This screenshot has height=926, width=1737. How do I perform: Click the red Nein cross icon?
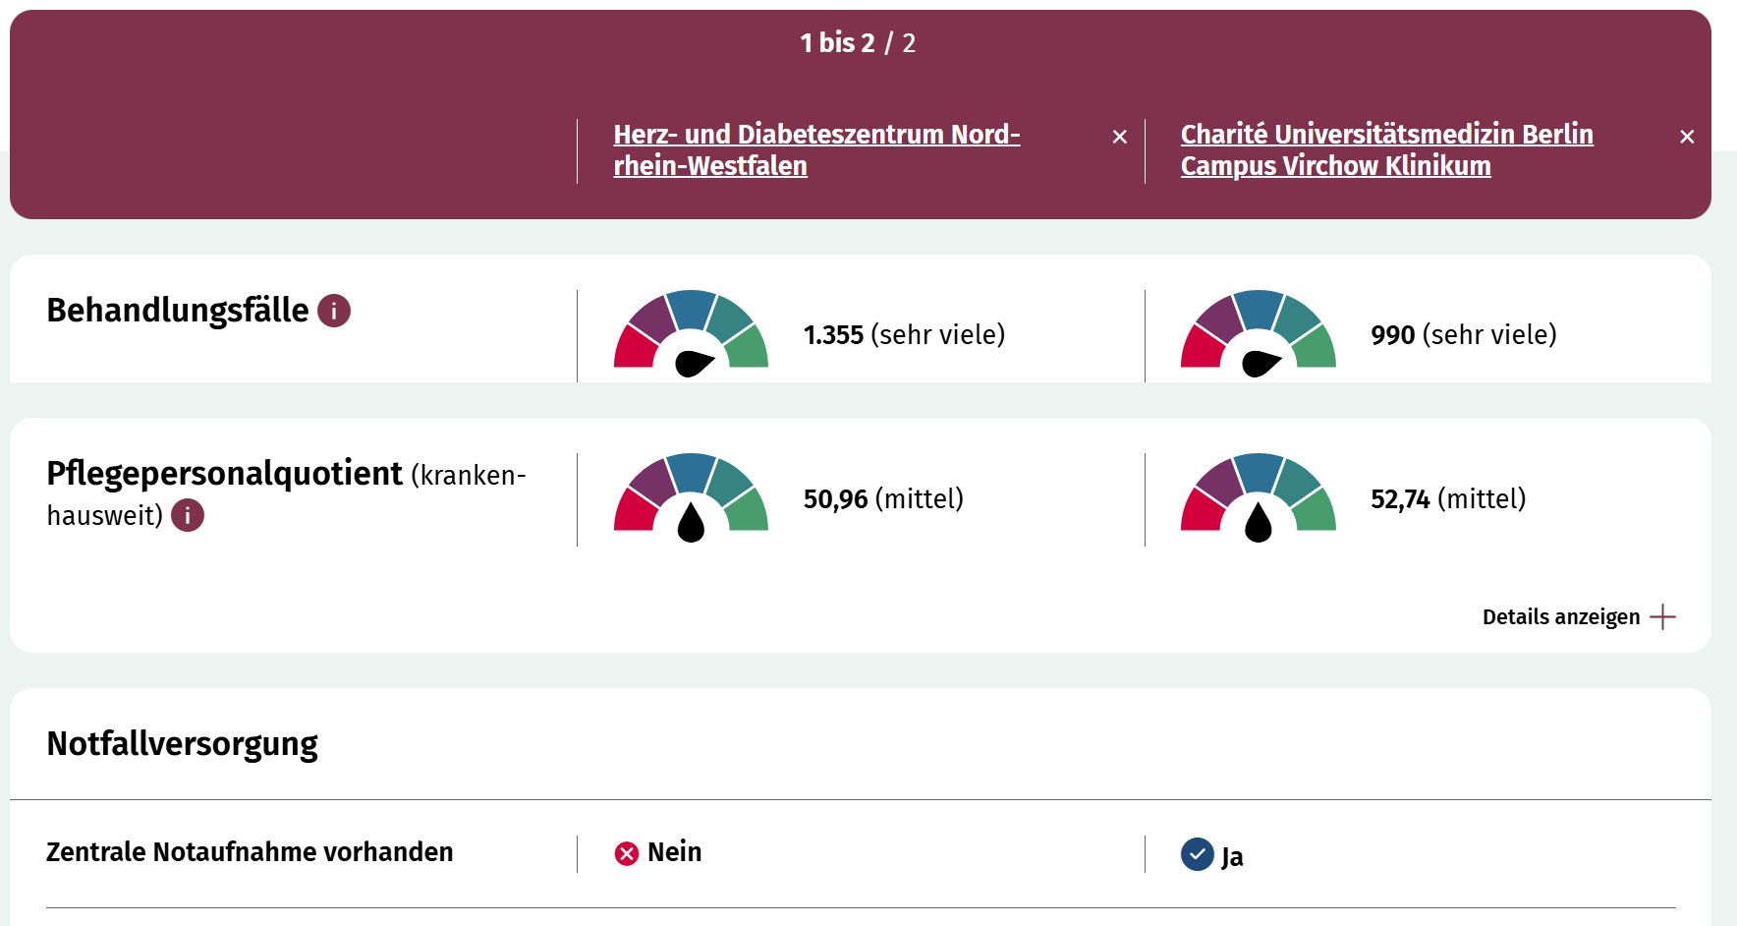pyautogui.click(x=625, y=852)
